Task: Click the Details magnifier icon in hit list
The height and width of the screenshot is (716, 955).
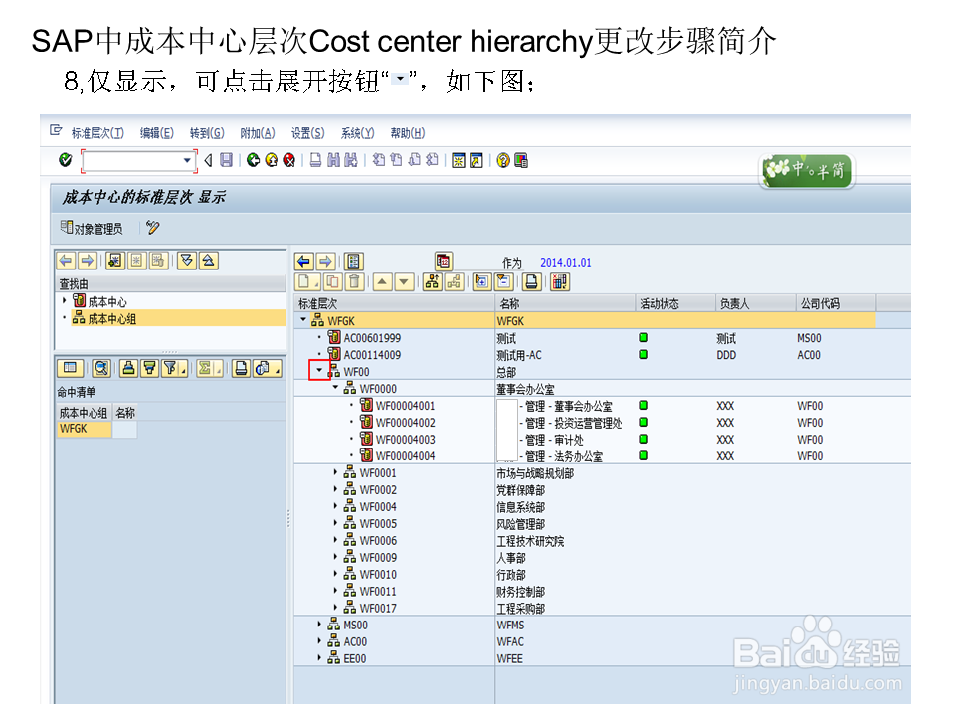Action: tap(101, 368)
